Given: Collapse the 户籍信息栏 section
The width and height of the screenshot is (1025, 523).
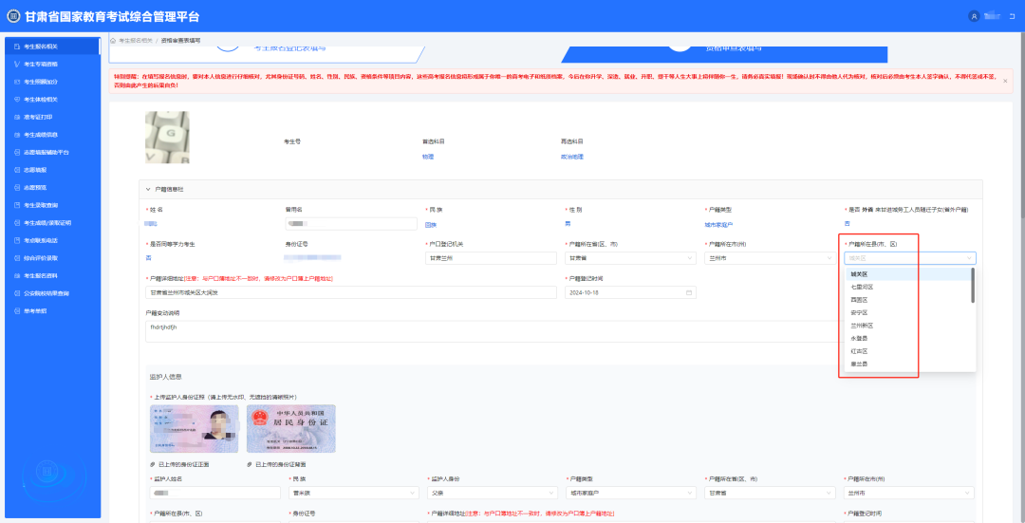Looking at the screenshot, I should tap(147, 189).
